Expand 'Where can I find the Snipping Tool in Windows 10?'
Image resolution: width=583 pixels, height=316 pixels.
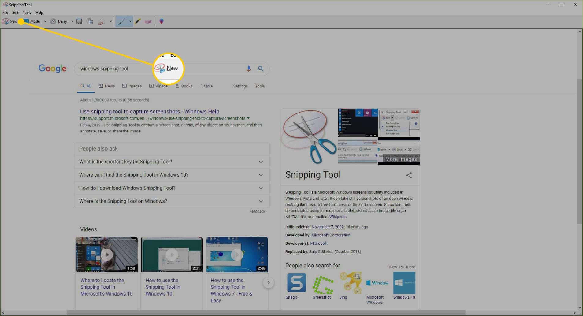click(172, 175)
